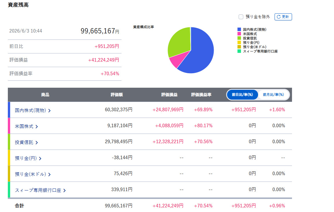Click the green pie chart slice
334x212 pixels.
pyautogui.click(x=179, y=43)
